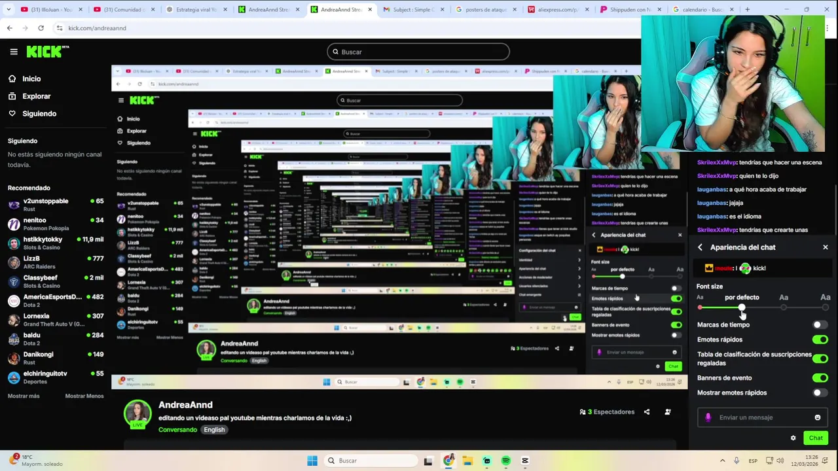Toggle Emotes rápidos switch
838x471 pixels.
820,340
